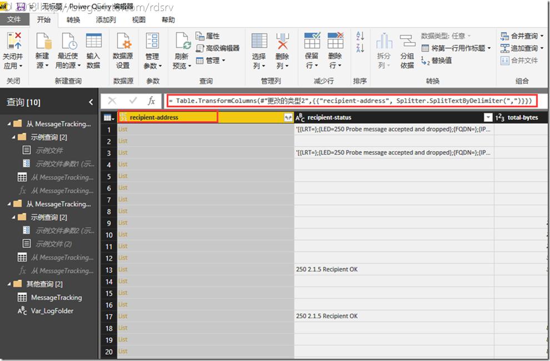Select the total-bytes column header
The height and width of the screenshot is (361, 550).
pos(521,117)
